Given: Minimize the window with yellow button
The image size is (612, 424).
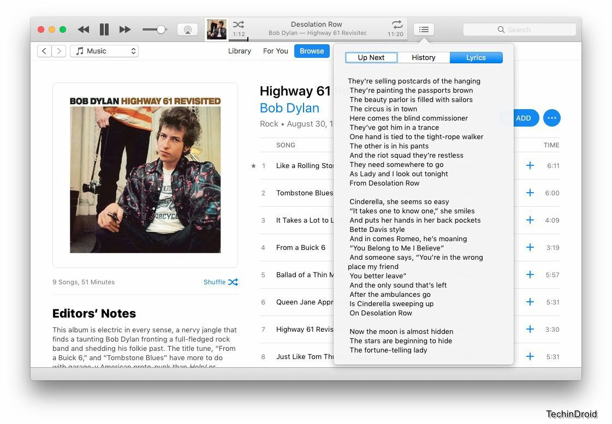Looking at the screenshot, I should coord(51,29).
